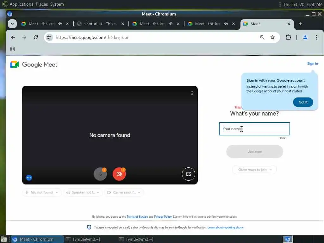Go back with browser back arrow
Image resolution: width=324 pixels, height=243 pixels.
pyautogui.click(x=13, y=37)
